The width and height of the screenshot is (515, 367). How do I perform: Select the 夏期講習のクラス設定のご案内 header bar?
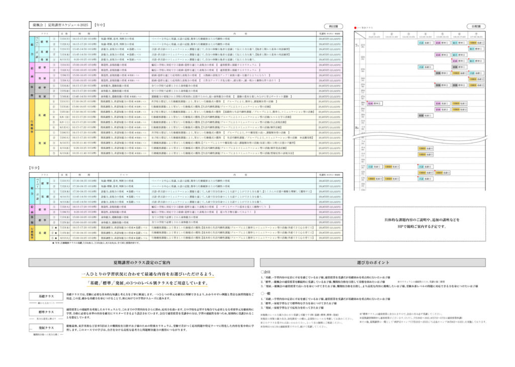(141, 262)
